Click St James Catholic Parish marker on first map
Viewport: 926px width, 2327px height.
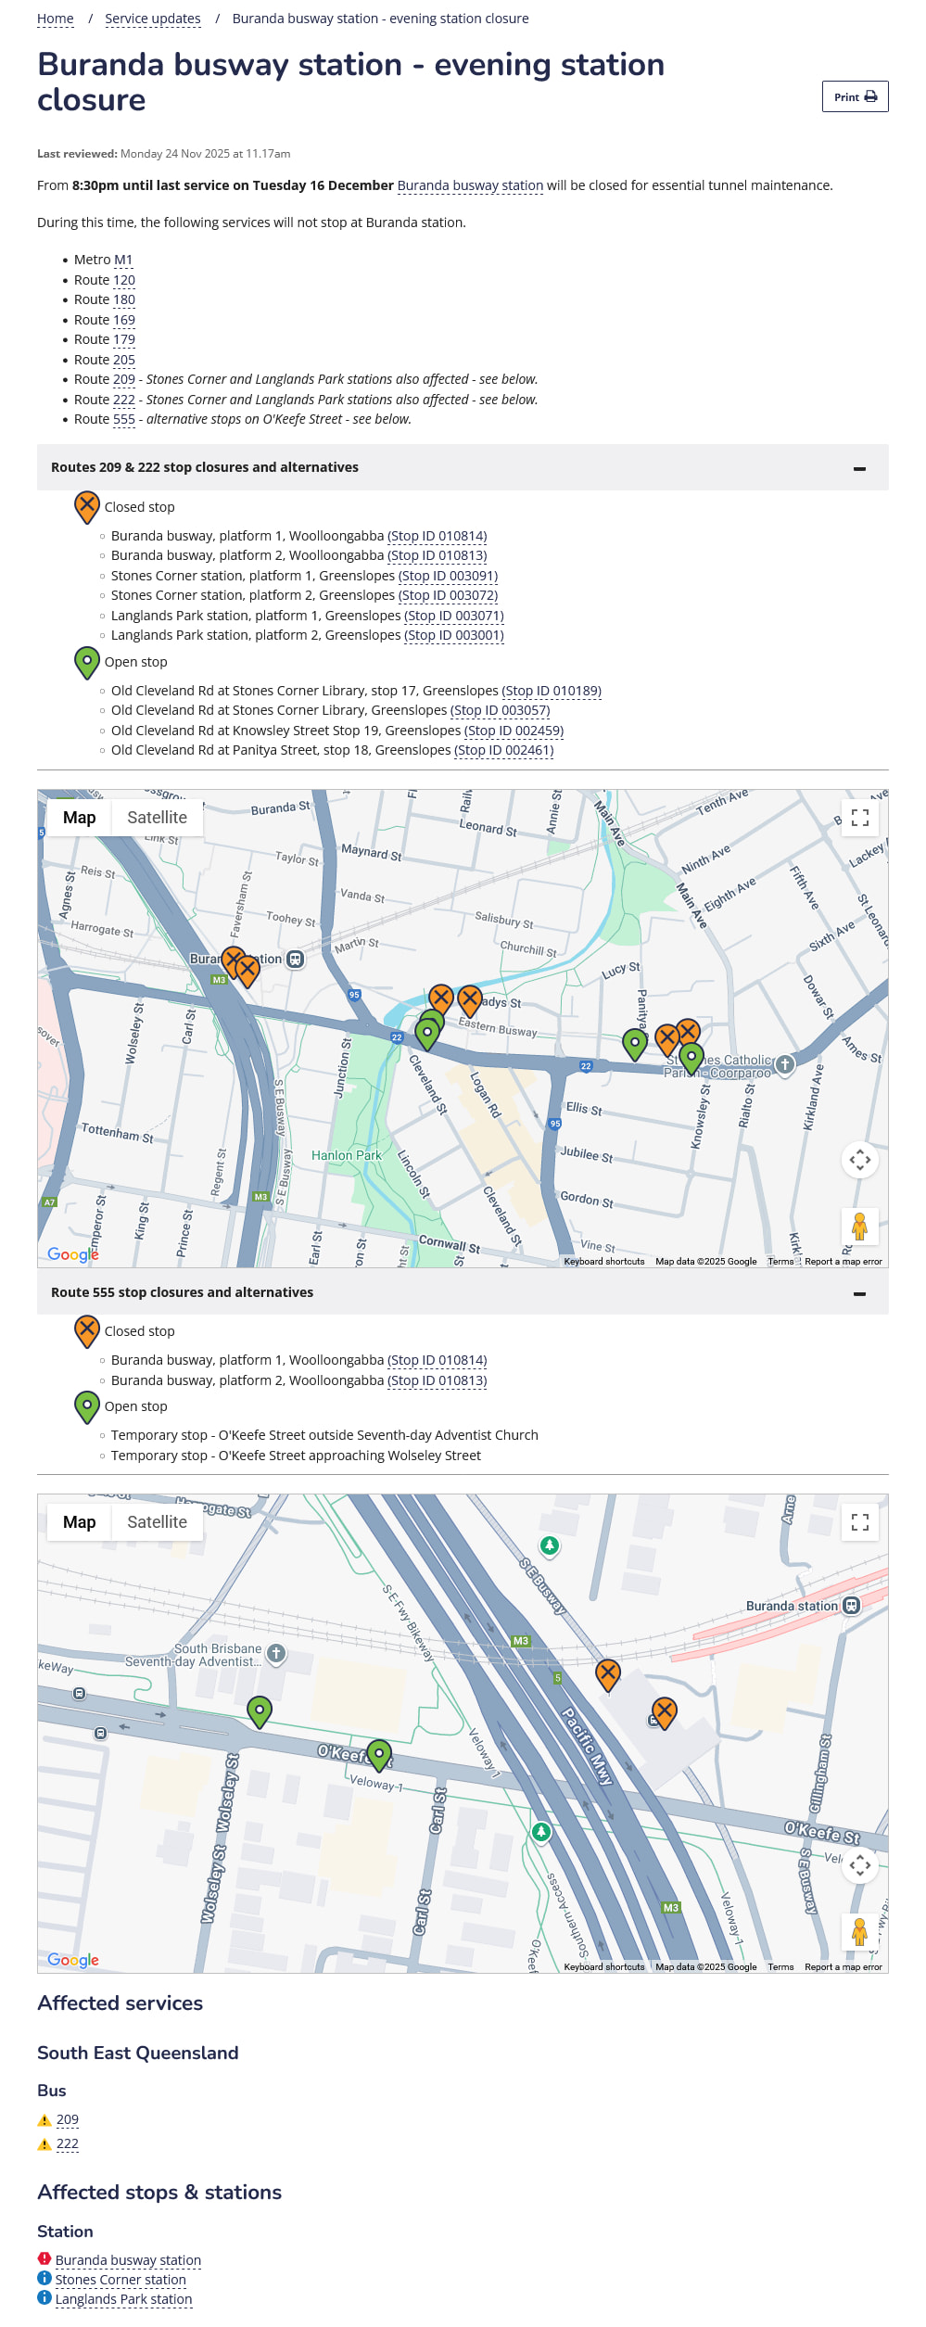(785, 1064)
